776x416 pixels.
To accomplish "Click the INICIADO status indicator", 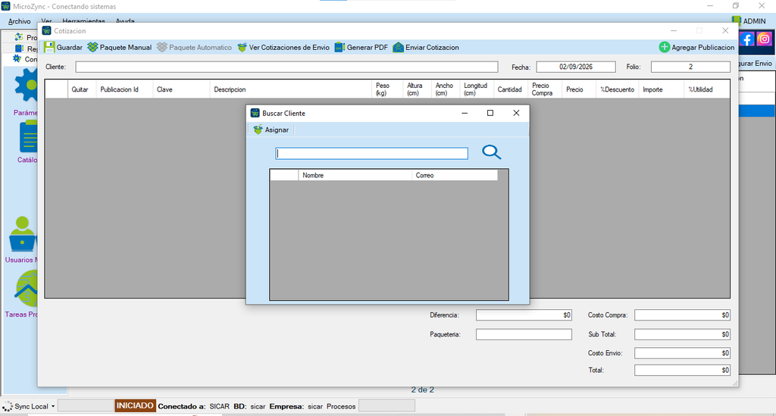I will coord(135,405).
